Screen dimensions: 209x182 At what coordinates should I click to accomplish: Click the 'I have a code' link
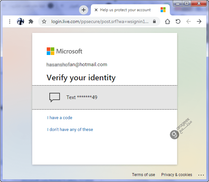[60, 117]
